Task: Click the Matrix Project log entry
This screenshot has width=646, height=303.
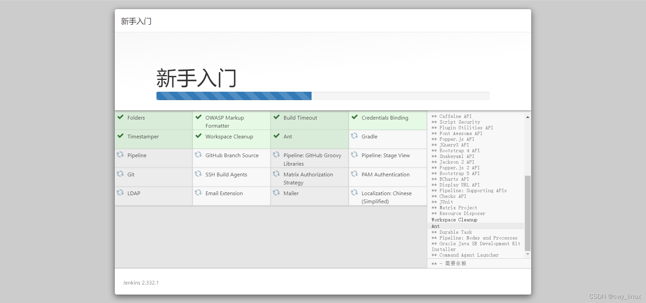Action: pyautogui.click(x=454, y=208)
